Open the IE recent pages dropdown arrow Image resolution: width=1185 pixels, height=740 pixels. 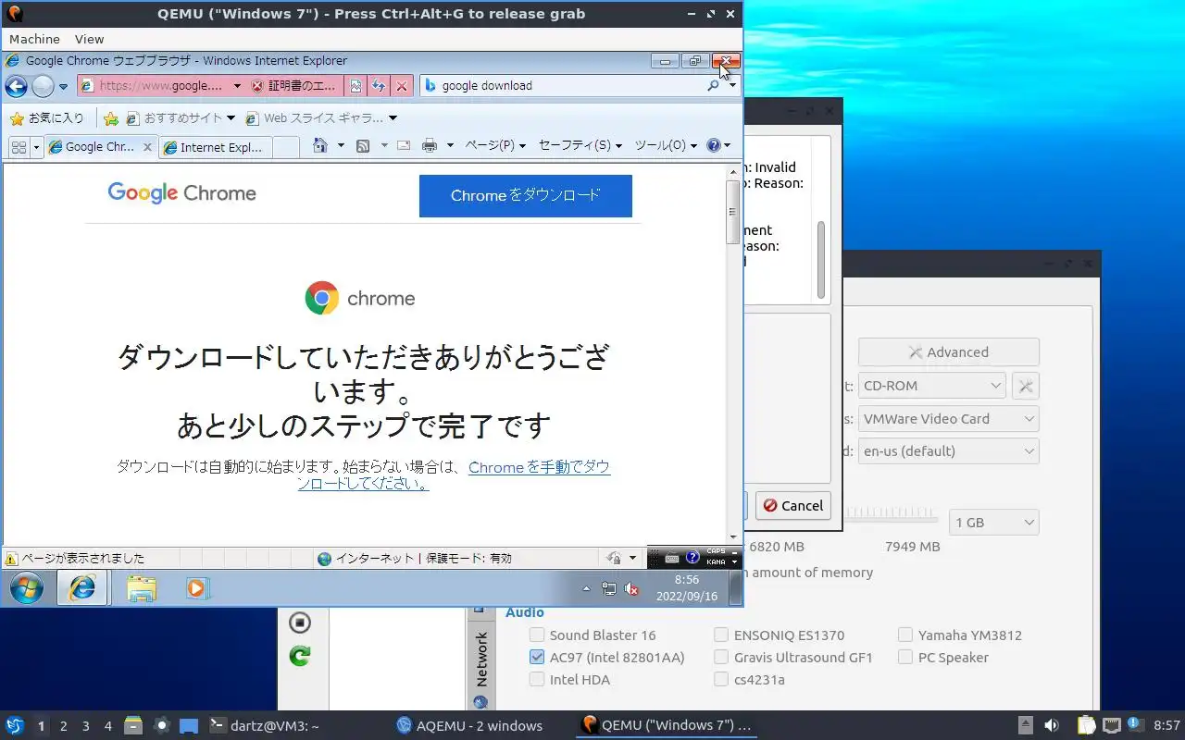tap(64, 87)
